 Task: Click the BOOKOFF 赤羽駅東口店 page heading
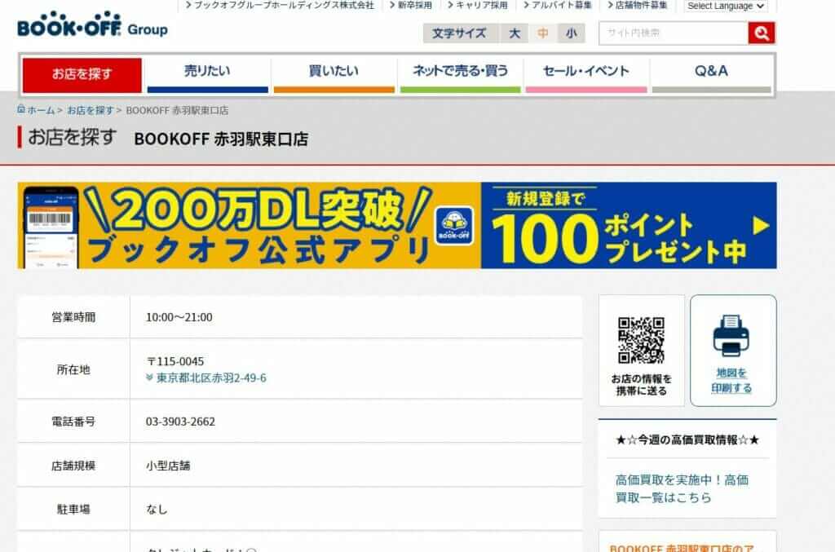tap(221, 139)
